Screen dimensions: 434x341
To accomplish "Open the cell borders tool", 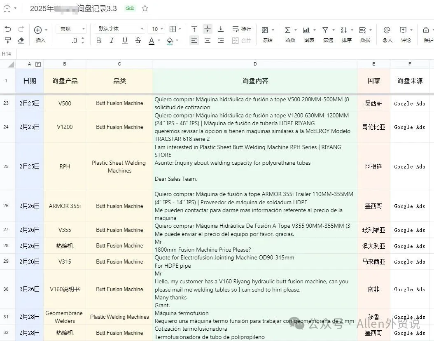I will coord(173,29).
